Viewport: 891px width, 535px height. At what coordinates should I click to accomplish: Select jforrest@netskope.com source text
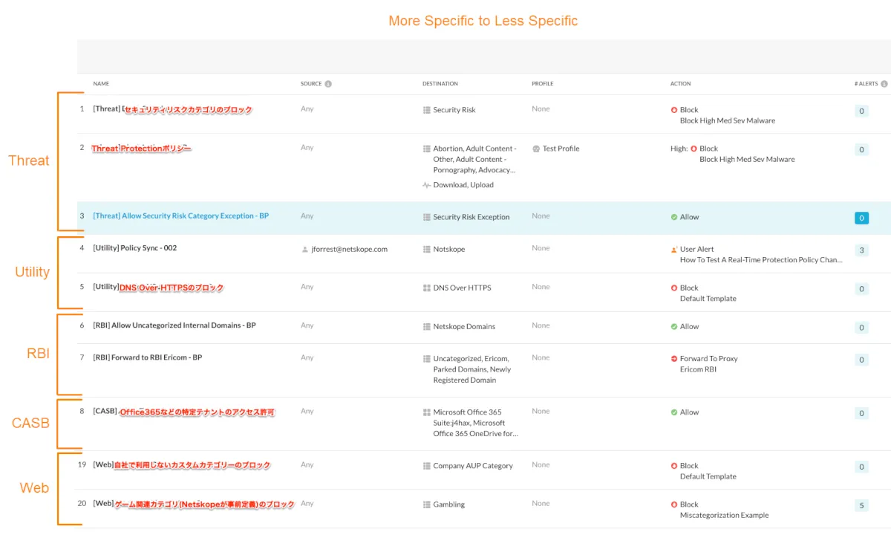coord(350,250)
